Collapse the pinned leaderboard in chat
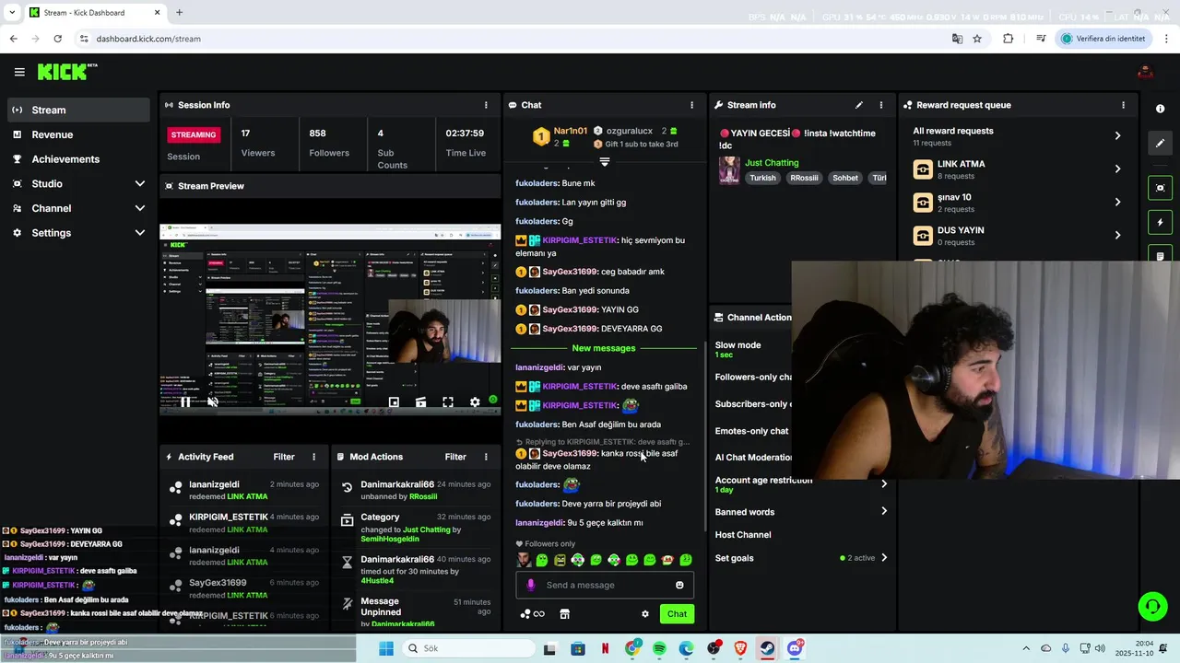 click(x=605, y=161)
